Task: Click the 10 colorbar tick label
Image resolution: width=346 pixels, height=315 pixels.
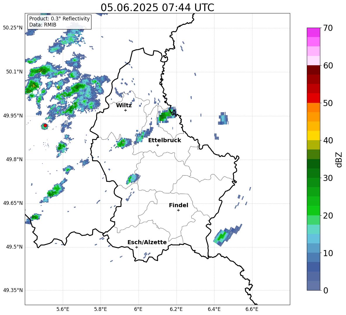Action: [x=328, y=253]
